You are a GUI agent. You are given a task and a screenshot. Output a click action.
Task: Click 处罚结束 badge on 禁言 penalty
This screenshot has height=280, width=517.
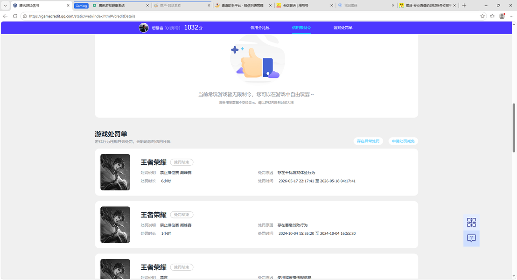pos(182,267)
